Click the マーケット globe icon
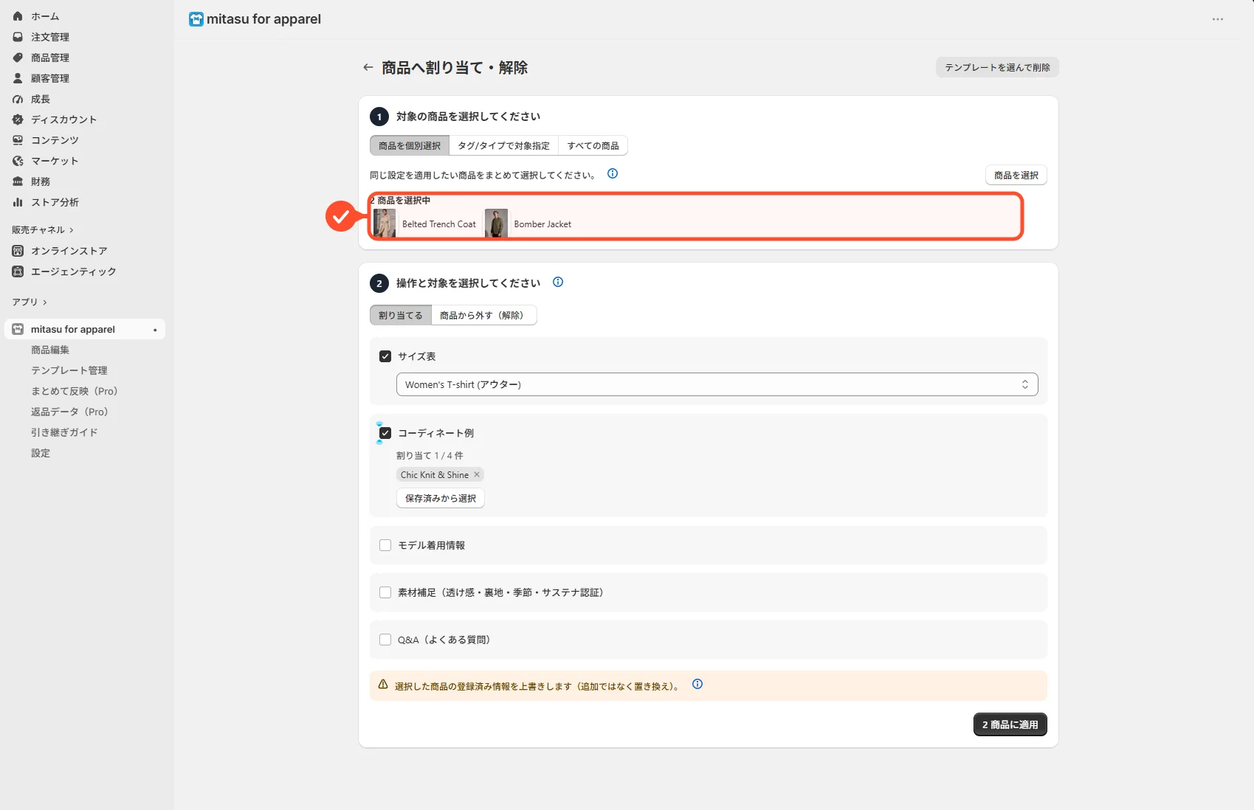 [x=18, y=161]
